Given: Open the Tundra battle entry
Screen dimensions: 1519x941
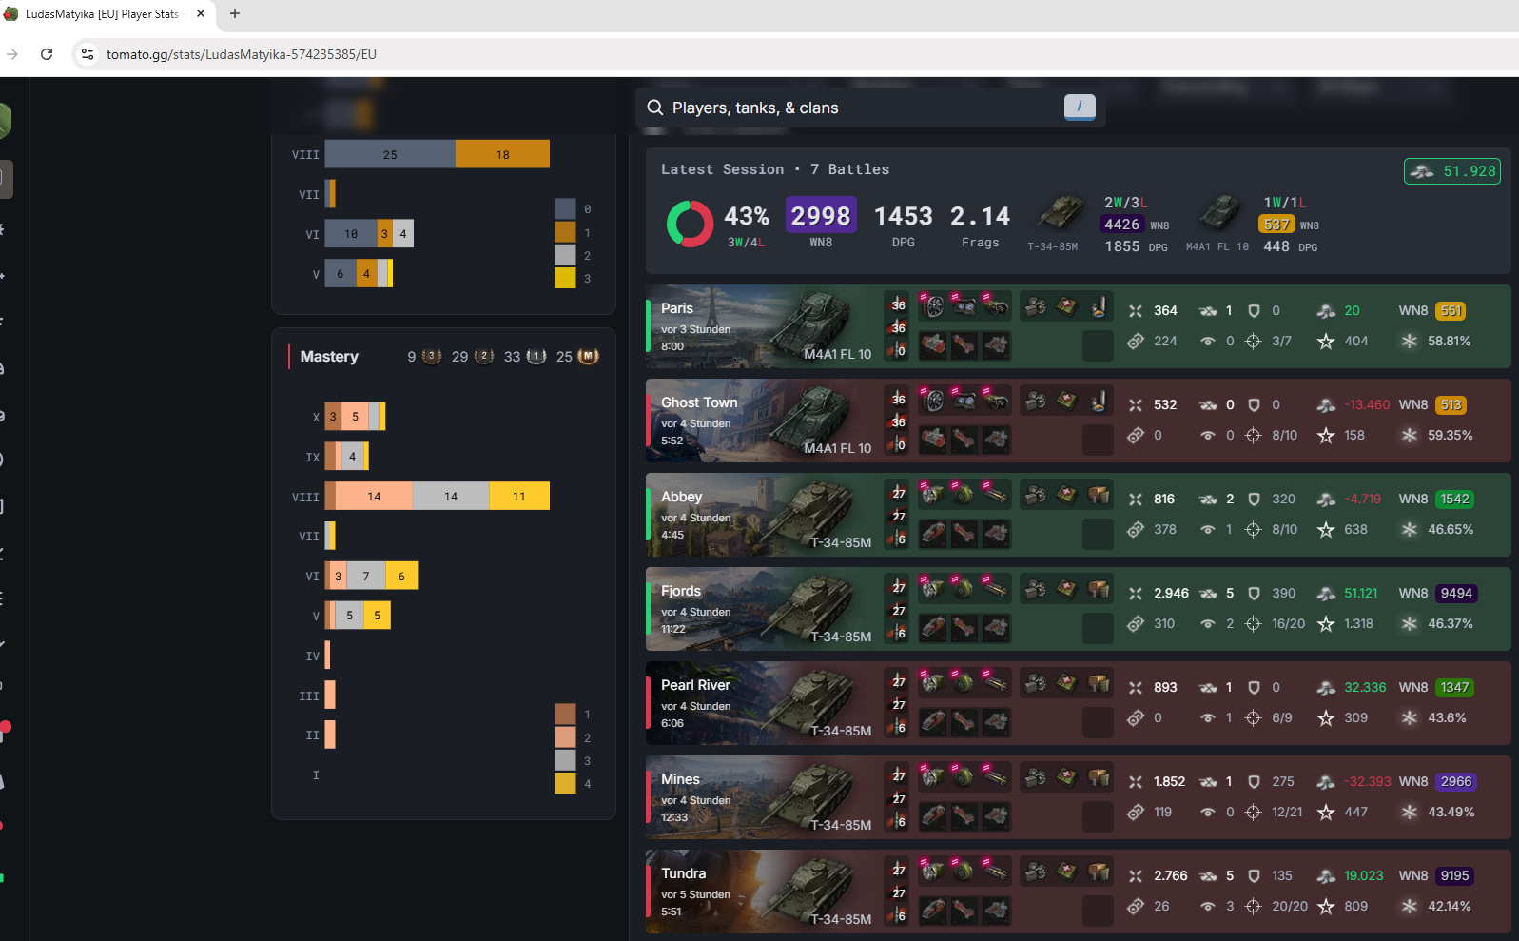Looking at the screenshot, I should coord(1078,892).
